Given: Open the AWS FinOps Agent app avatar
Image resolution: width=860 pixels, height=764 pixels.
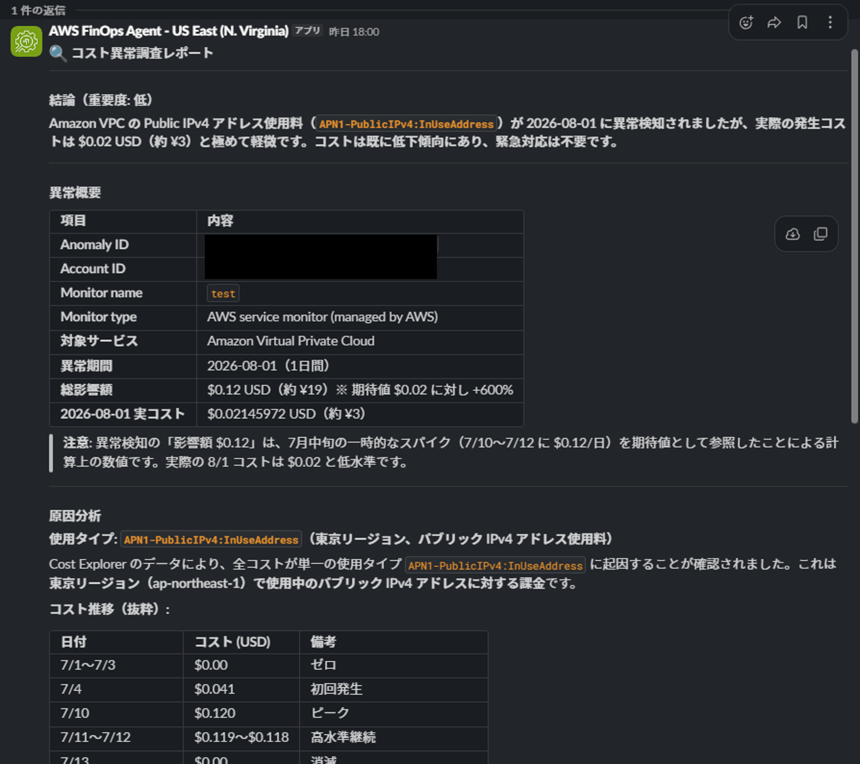Looking at the screenshot, I should 27,41.
